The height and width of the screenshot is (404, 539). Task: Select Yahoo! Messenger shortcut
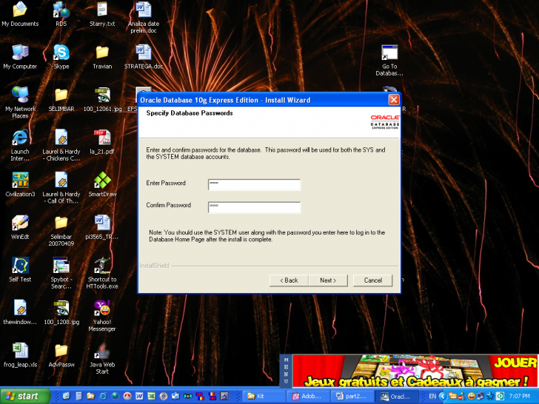coord(102,316)
